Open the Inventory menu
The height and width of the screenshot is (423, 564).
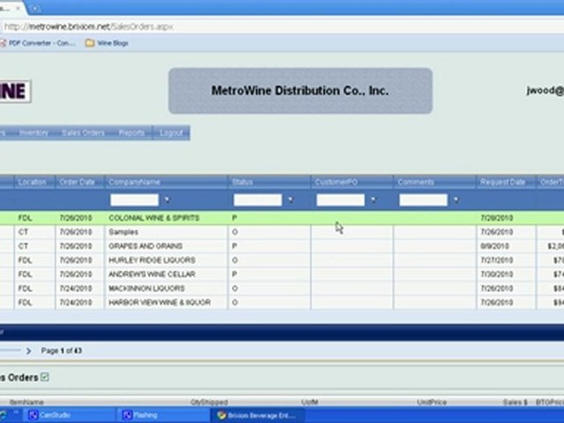(33, 133)
